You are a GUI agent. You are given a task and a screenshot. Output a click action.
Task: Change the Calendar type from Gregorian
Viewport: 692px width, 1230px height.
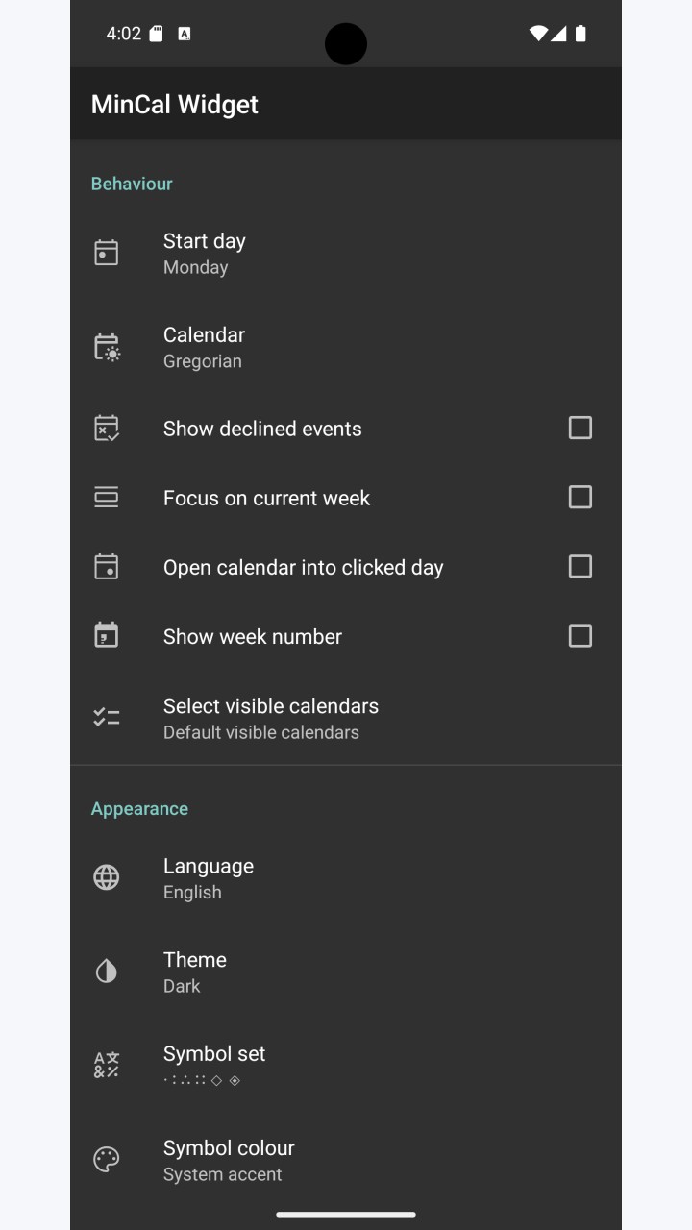(x=346, y=347)
